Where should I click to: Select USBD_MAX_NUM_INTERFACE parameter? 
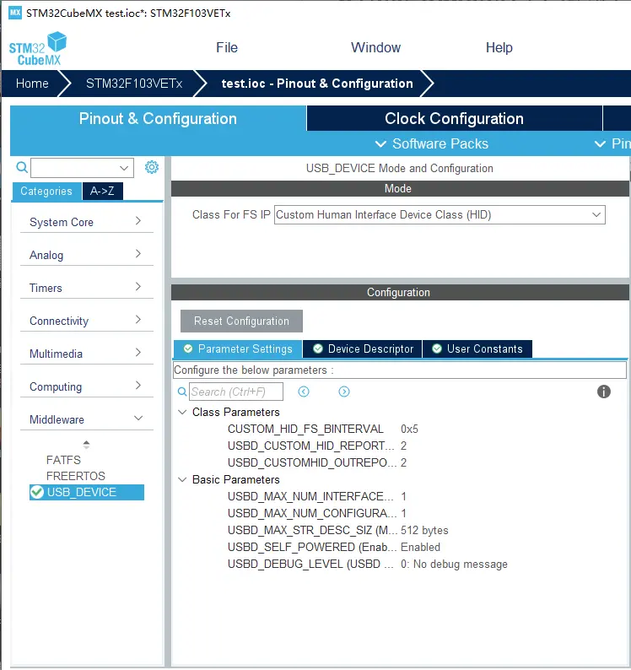click(x=310, y=496)
